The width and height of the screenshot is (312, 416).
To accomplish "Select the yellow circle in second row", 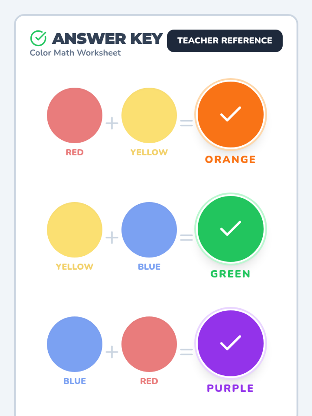I will [75, 230].
